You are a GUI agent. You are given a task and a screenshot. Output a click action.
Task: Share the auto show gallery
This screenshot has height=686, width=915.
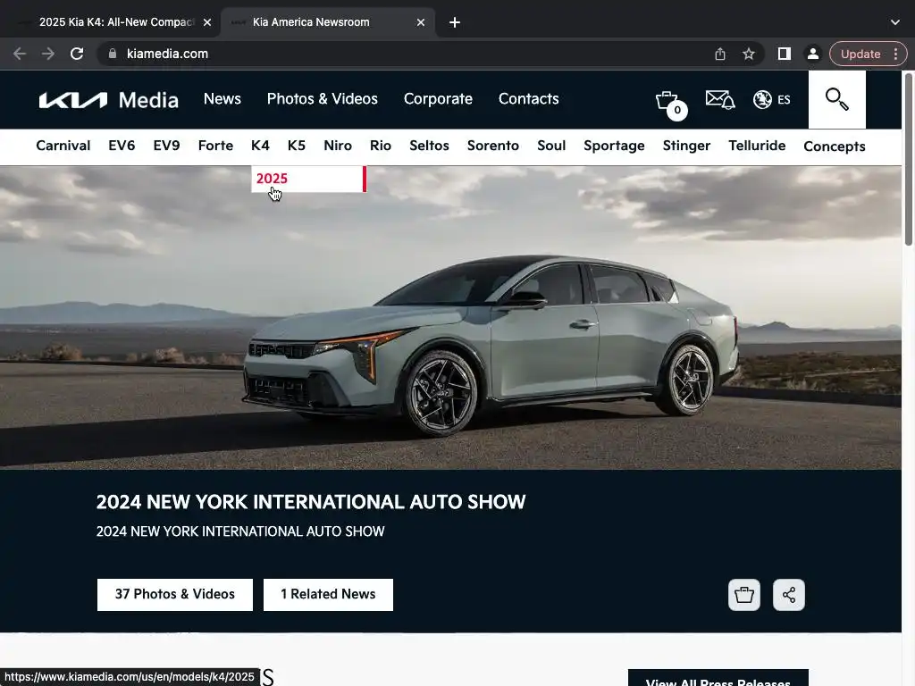(789, 595)
